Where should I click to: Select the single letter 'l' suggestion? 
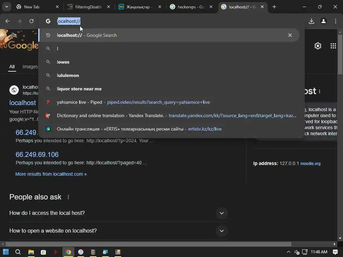[168, 49]
